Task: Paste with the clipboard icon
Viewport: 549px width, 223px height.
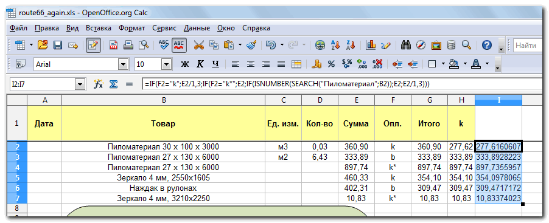Action: 229,45
